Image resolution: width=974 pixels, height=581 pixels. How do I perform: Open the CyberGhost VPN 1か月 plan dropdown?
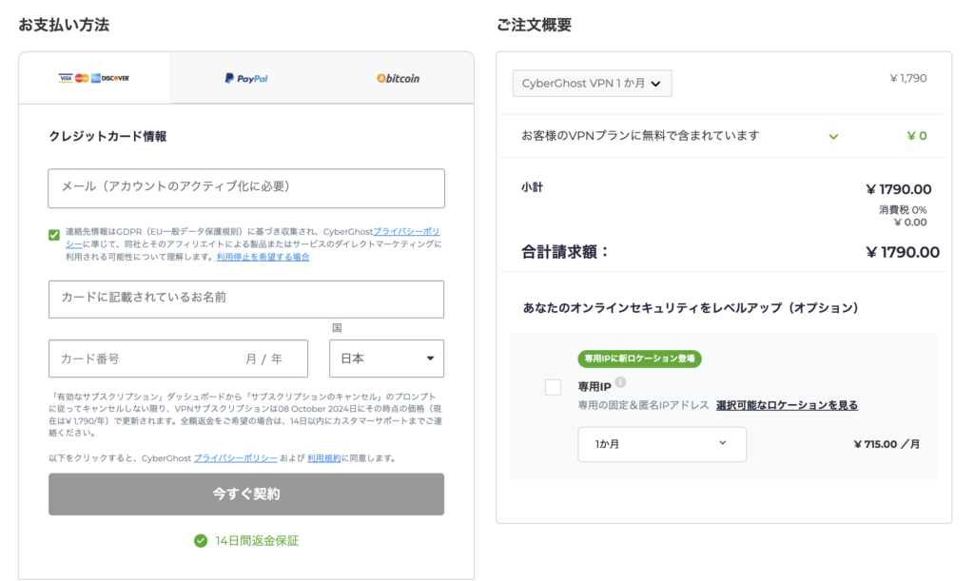pos(592,84)
